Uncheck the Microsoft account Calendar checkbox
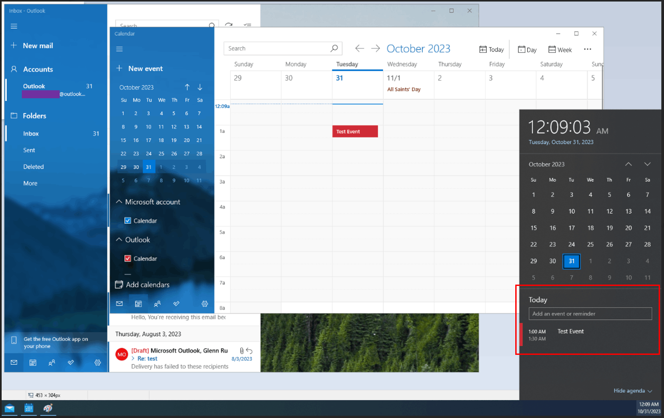The image size is (664, 418). 128,220
